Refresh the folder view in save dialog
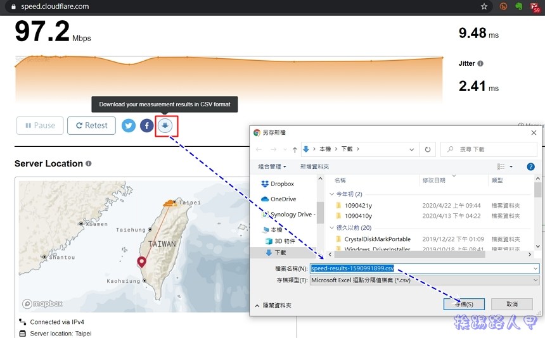Viewport: 545px width, 338px height. click(428, 149)
